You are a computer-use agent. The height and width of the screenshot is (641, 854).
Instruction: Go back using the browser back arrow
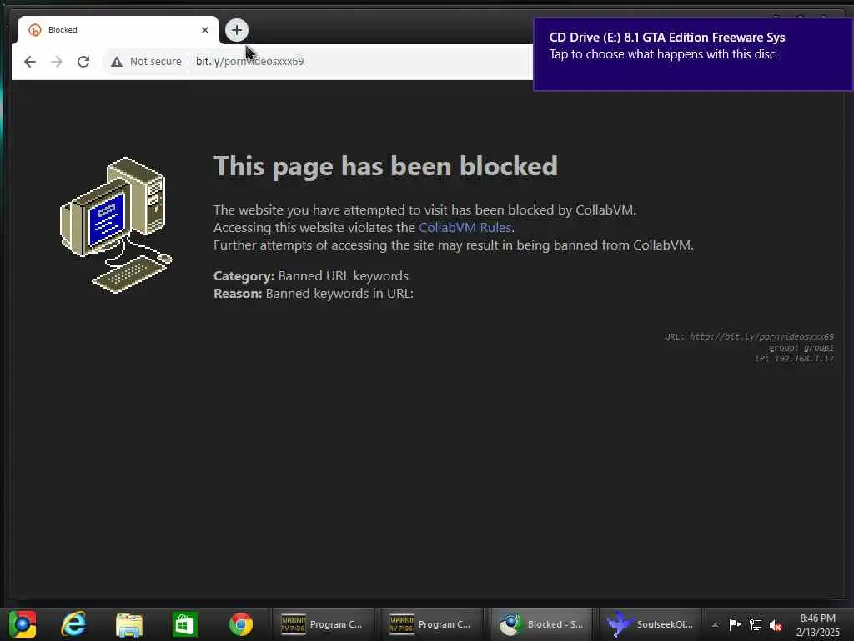click(x=30, y=62)
